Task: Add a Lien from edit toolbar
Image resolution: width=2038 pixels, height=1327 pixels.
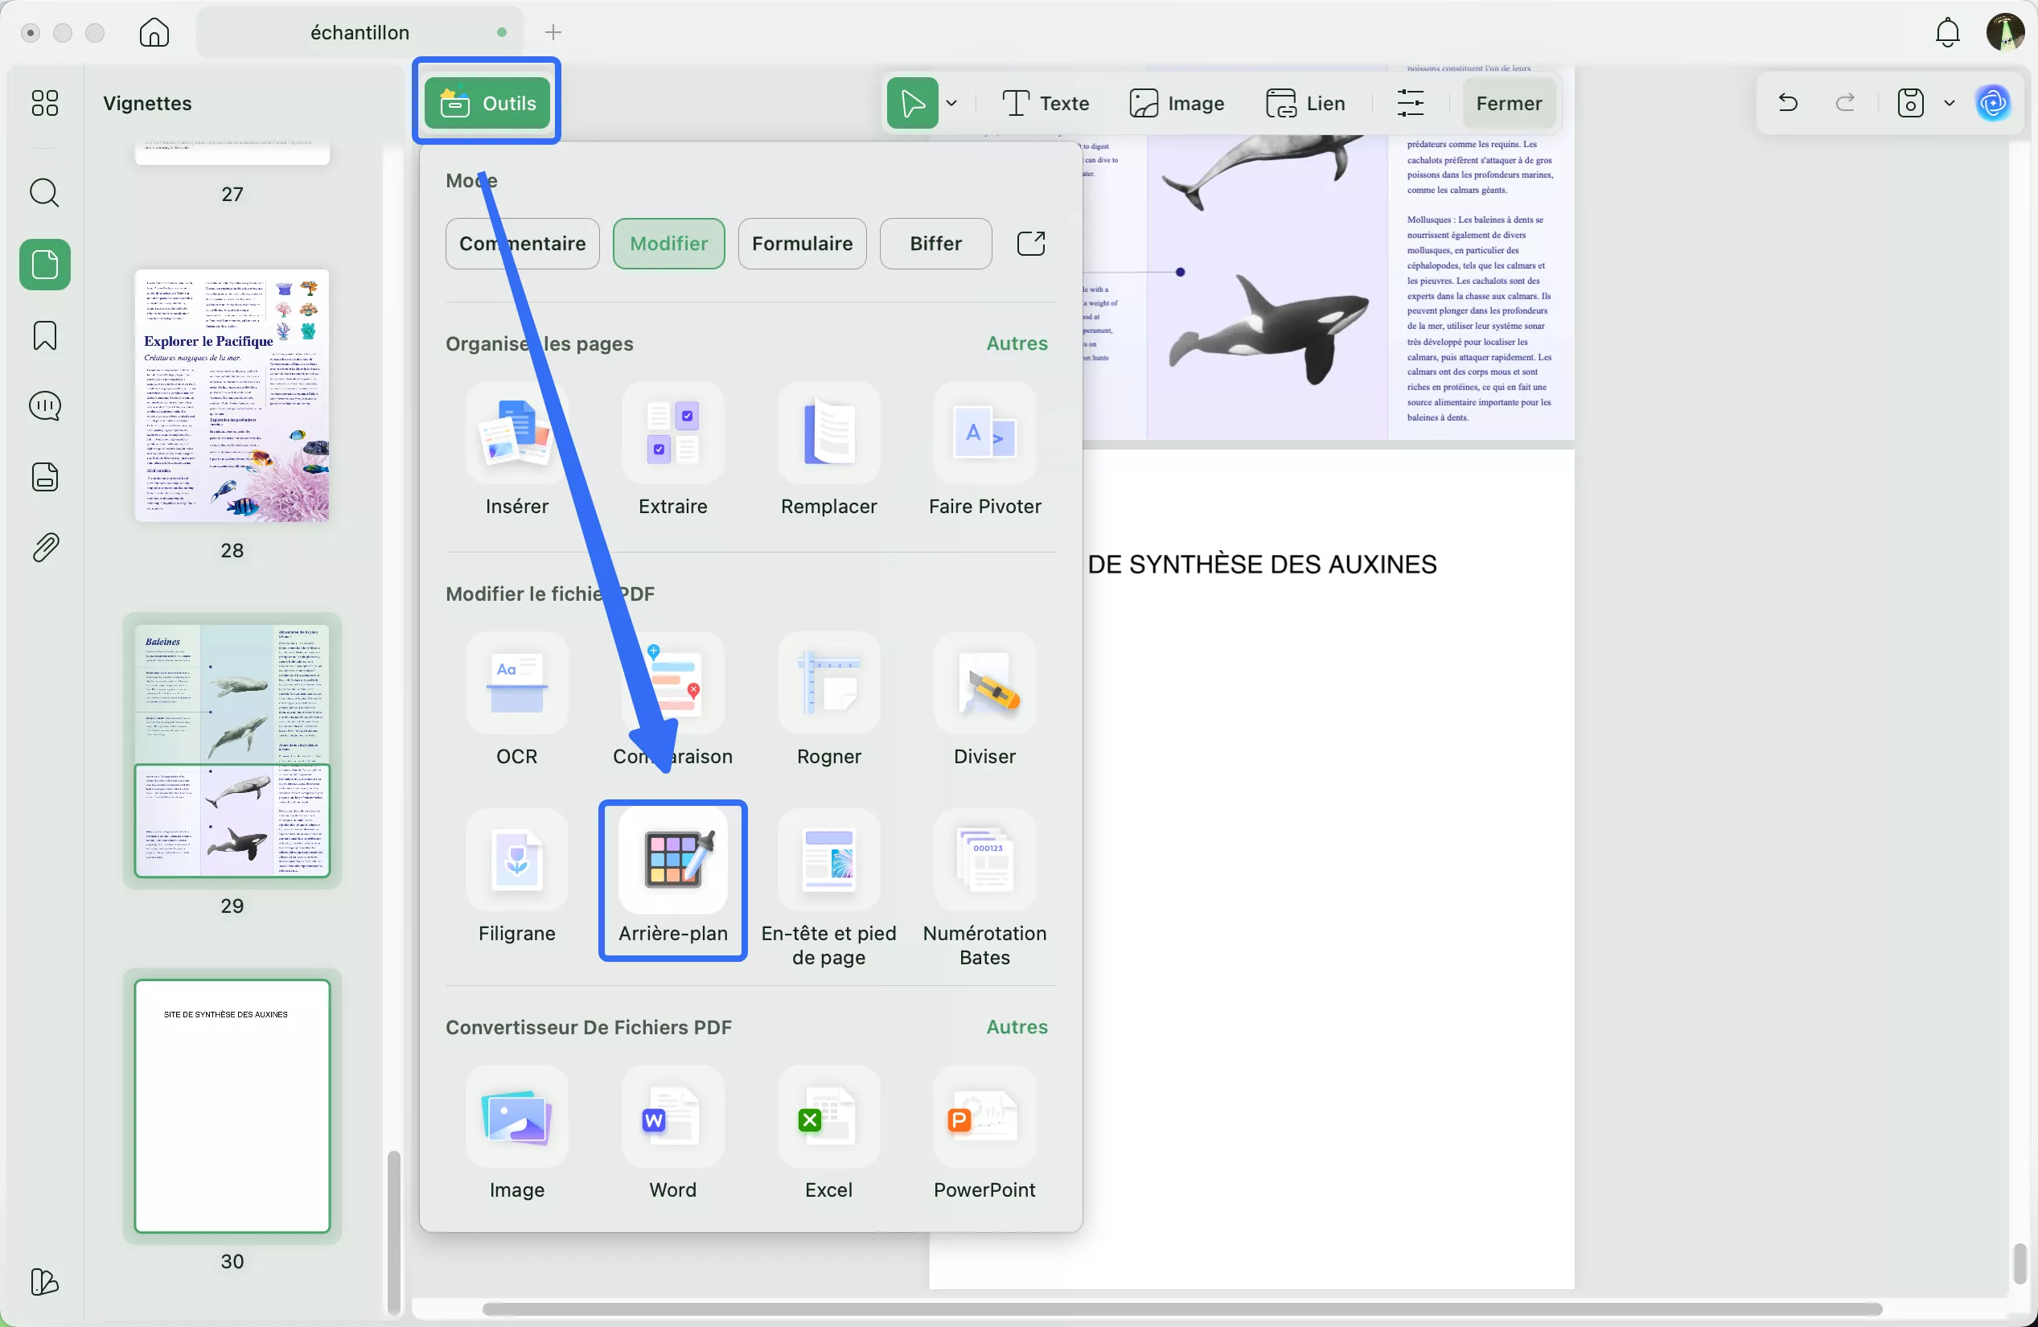Action: [x=1306, y=104]
